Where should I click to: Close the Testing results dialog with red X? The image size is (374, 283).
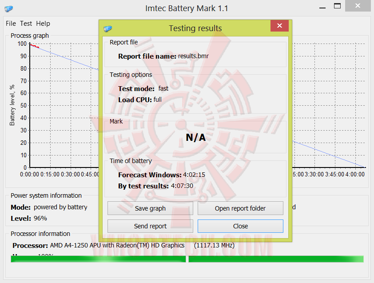pos(279,25)
